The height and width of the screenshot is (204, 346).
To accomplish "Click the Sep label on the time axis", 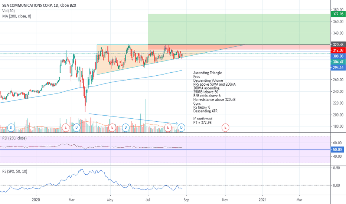I will [x=186, y=200].
